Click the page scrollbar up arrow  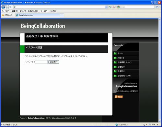click(160, 19)
